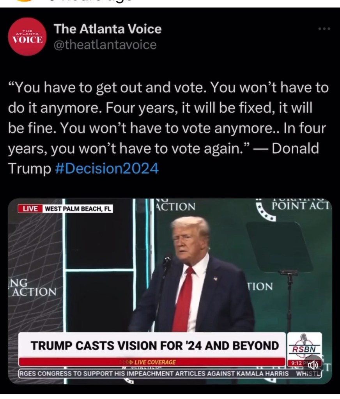The width and height of the screenshot is (340, 399).
Task: Click the podium microphone in the video
Action: click(x=167, y=262)
